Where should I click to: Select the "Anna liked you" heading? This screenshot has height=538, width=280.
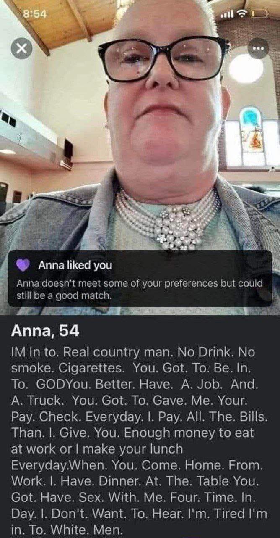coord(75,265)
